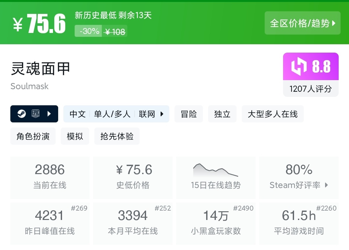The height and width of the screenshot is (250, 349).
Task: Click the Steam platform icon
Action: pos(22,114)
